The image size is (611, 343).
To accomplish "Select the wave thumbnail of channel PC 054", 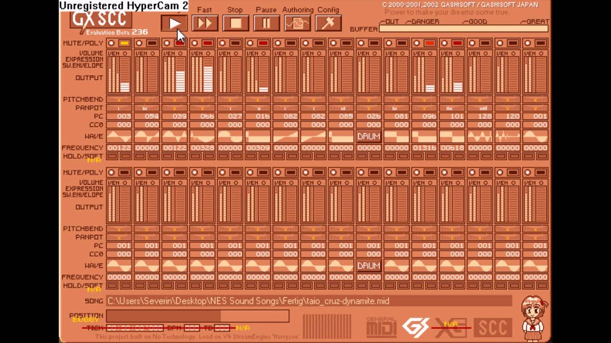I will point(147,136).
